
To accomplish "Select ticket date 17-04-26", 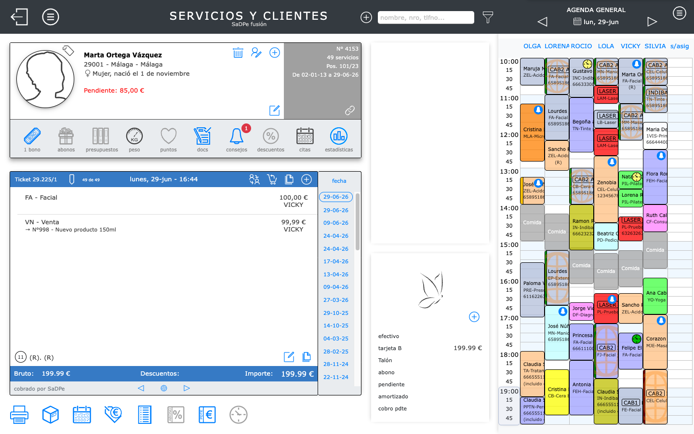I will pos(336,261).
